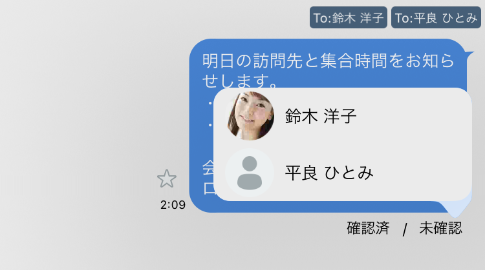Click the message text 明日の訪問先と集合時間

coord(294,61)
